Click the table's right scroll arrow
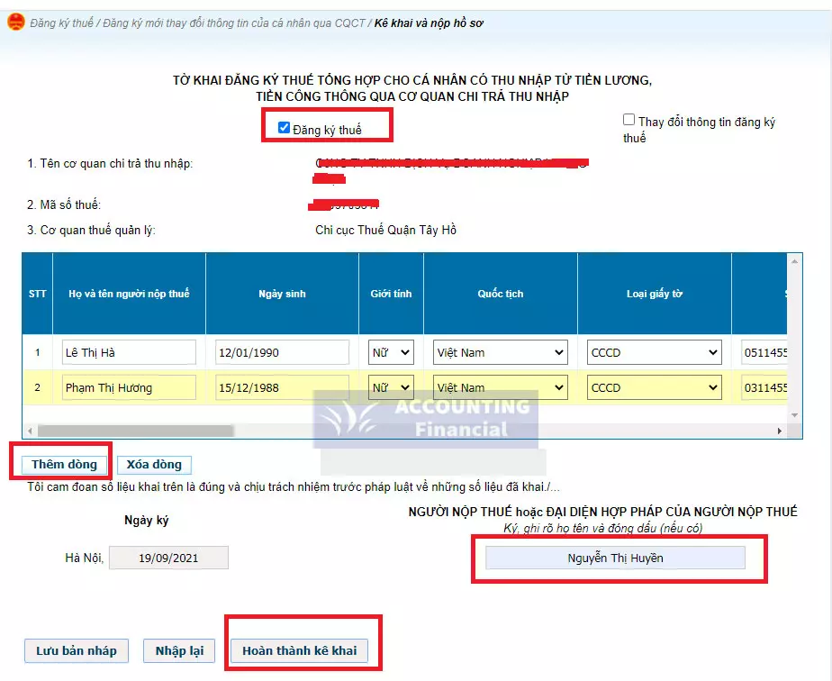The width and height of the screenshot is (832, 681). [780, 431]
